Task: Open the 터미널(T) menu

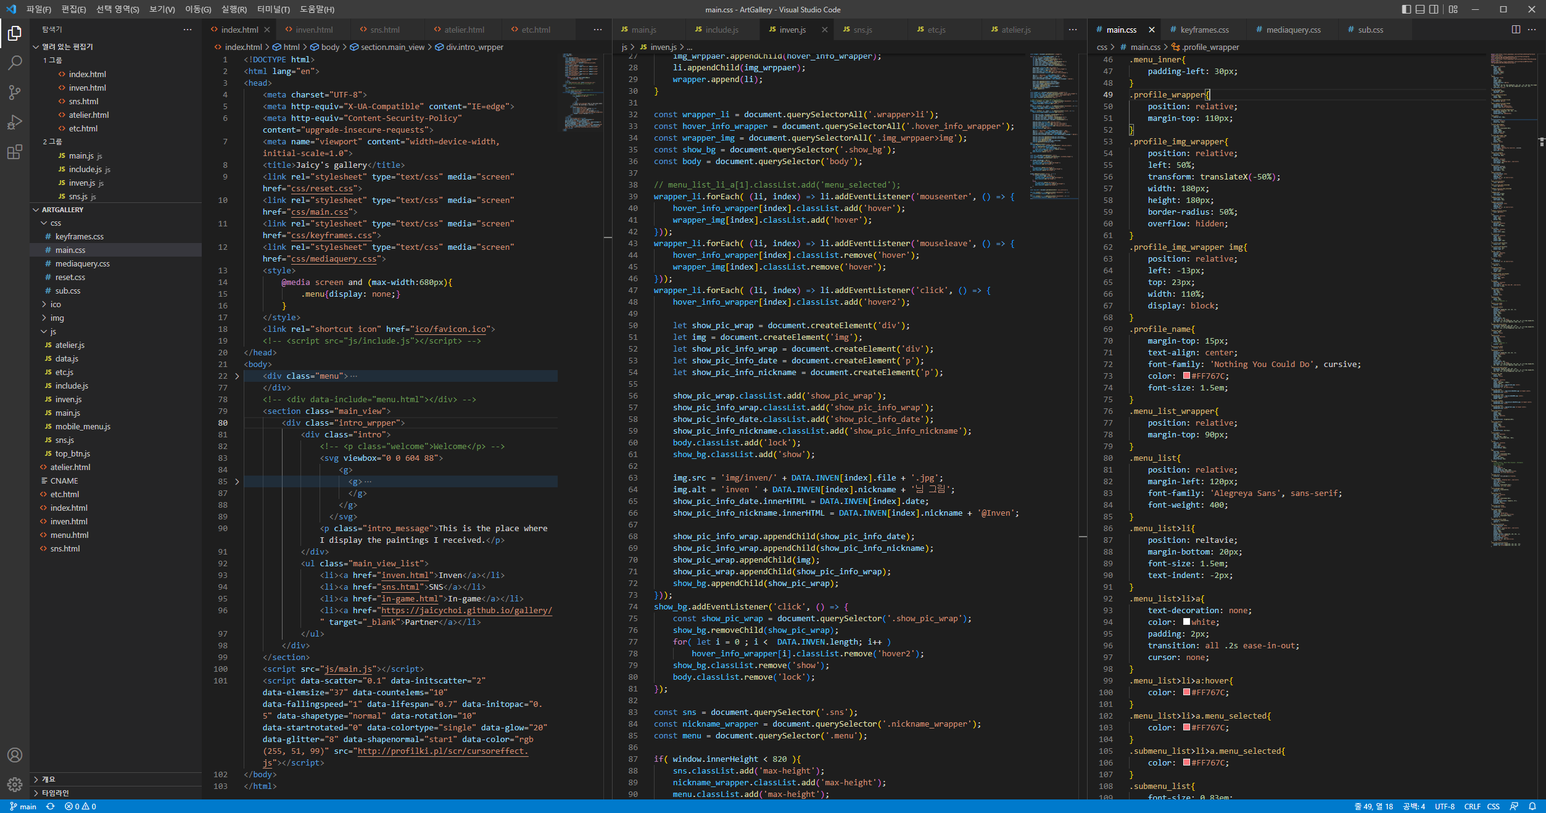Action: 273,9
